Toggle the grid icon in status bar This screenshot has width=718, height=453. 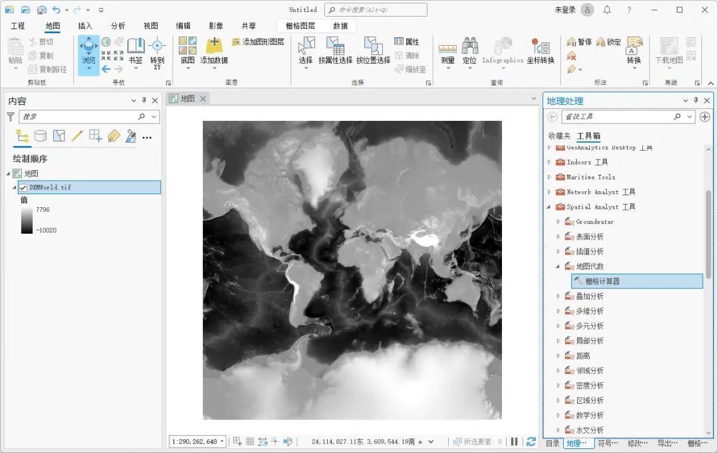click(250, 442)
